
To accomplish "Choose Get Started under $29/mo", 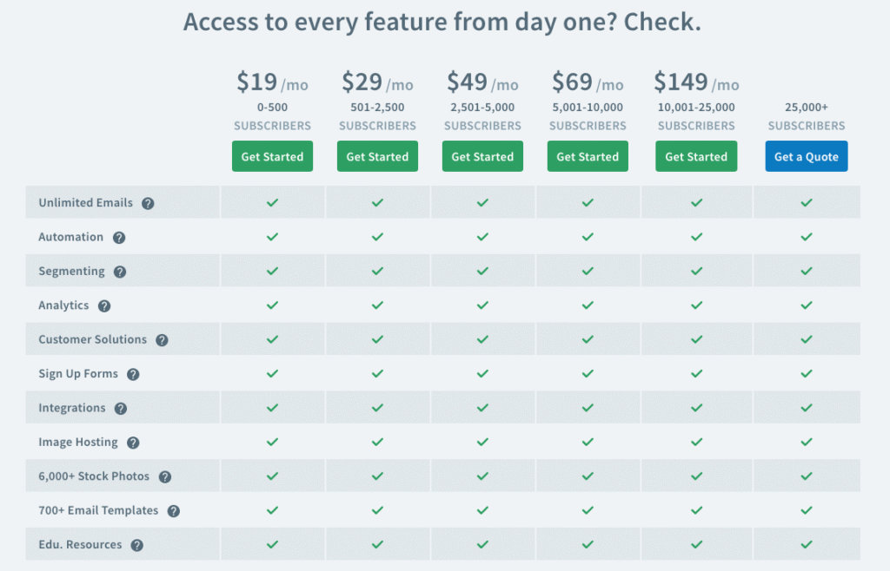I will 377,157.
